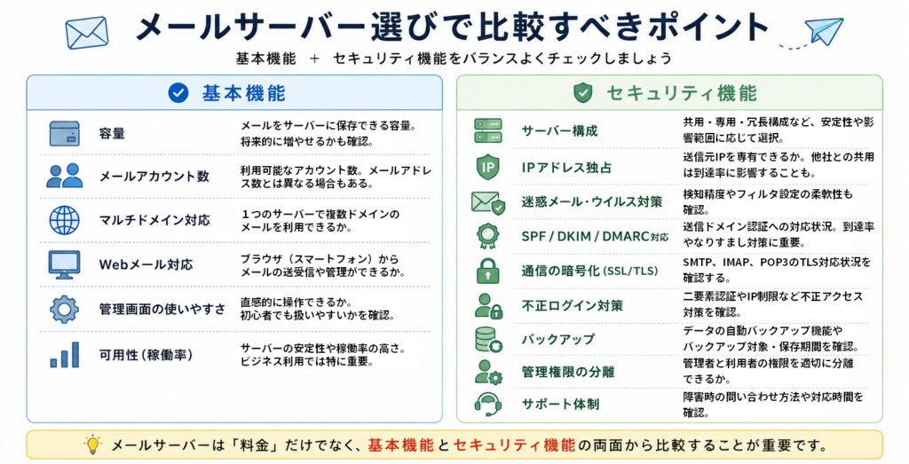
Task: Click the IP shield icon for IPアドレス独占
Action: (488, 168)
